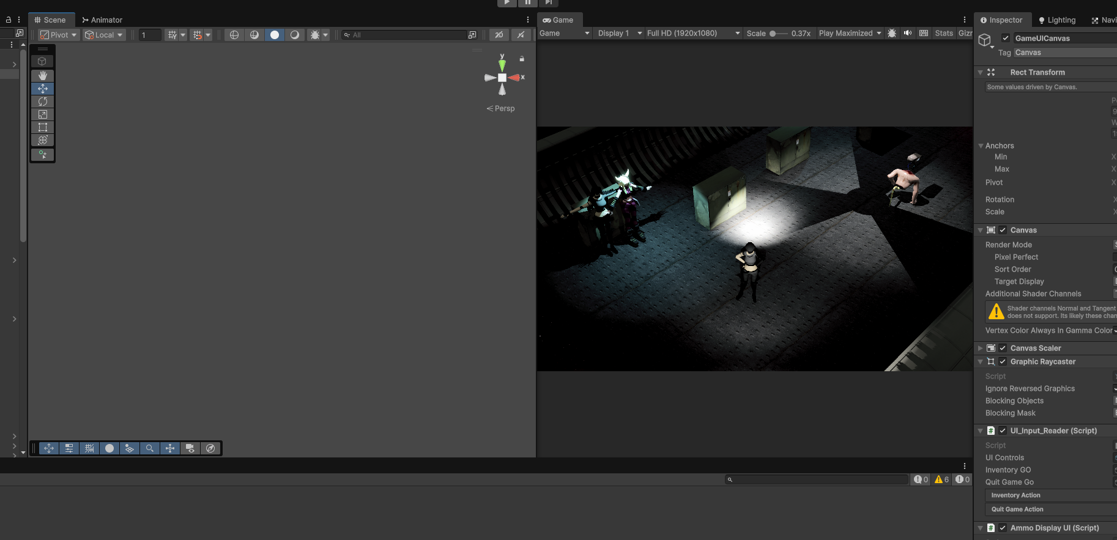The height and width of the screenshot is (540, 1117).
Task: Click the cube view options tool button
Action: (x=42, y=61)
